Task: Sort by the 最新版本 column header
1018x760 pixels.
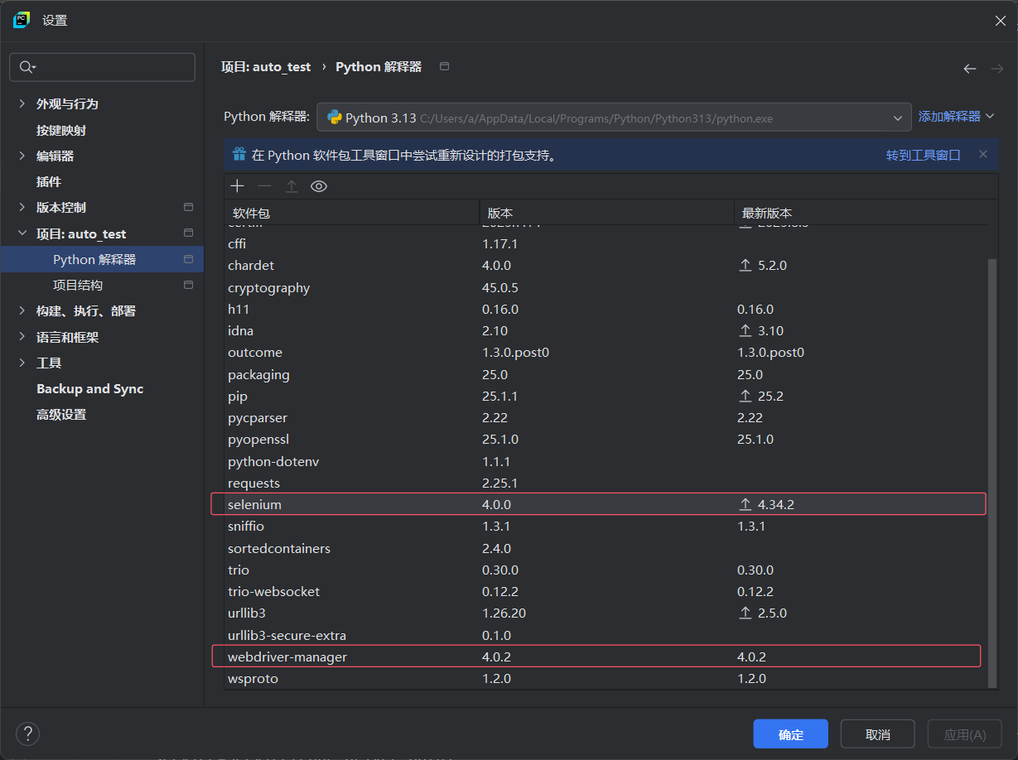Action: (x=860, y=213)
